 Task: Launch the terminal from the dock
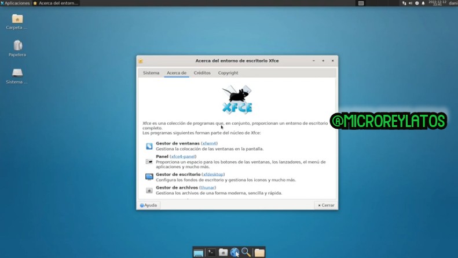pos(211,252)
